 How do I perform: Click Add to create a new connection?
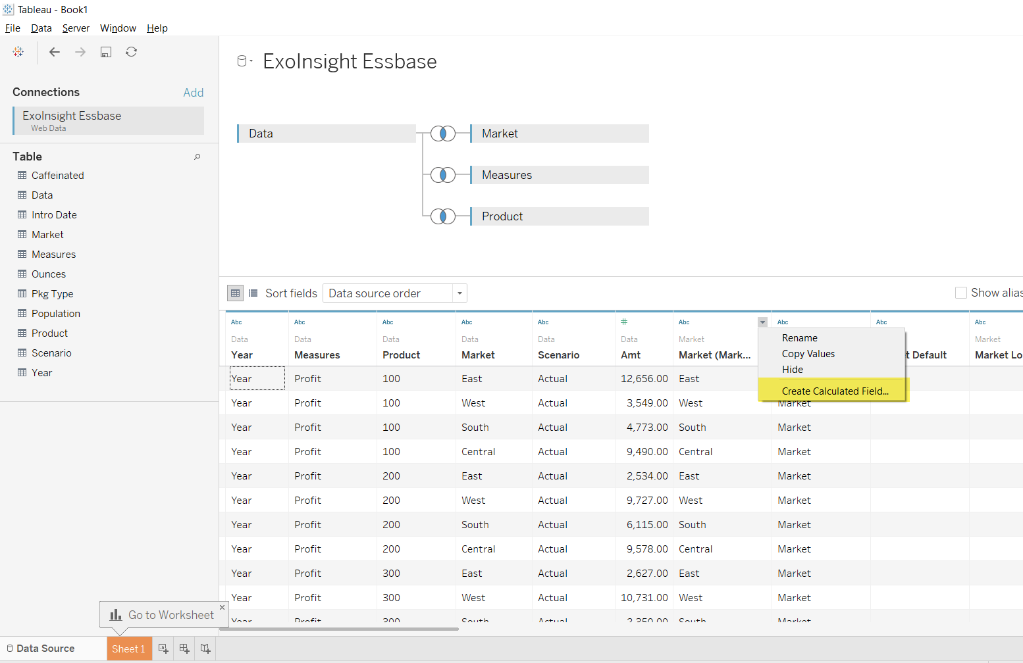194,92
